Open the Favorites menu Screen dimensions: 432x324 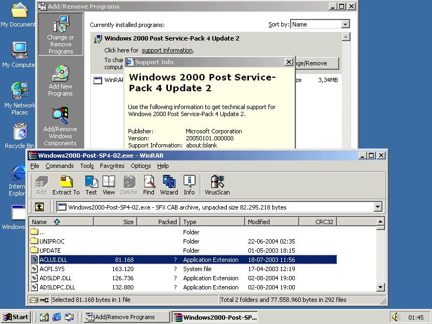coord(112,166)
